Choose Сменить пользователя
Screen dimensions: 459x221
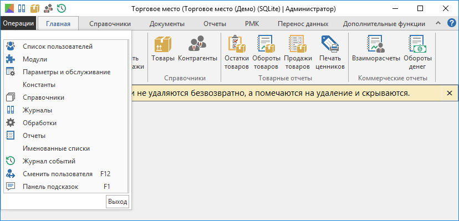point(66,174)
